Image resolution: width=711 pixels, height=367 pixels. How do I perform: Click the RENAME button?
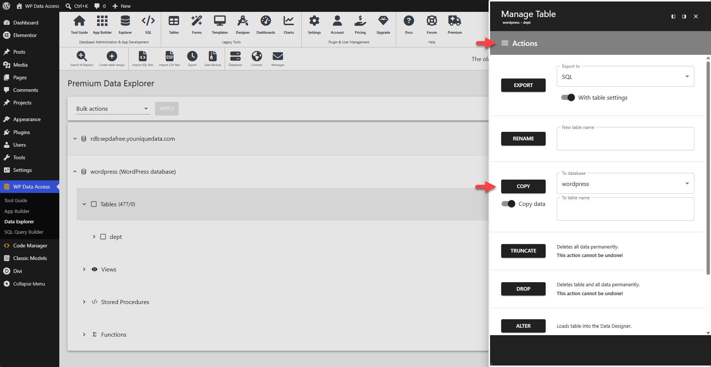tap(523, 139)
